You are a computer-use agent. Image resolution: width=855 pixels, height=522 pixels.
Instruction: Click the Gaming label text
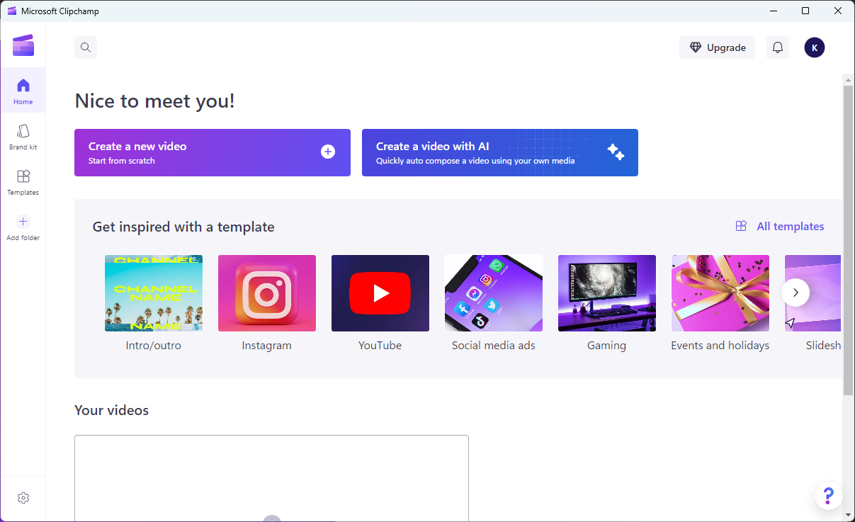point(607,346)
